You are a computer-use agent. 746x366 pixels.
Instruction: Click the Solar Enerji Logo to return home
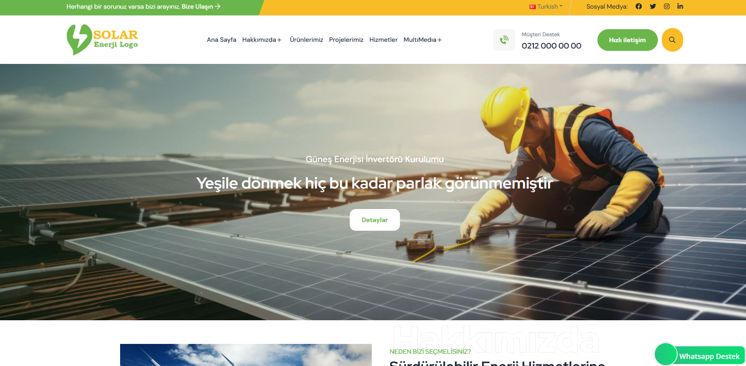[102, 39]
